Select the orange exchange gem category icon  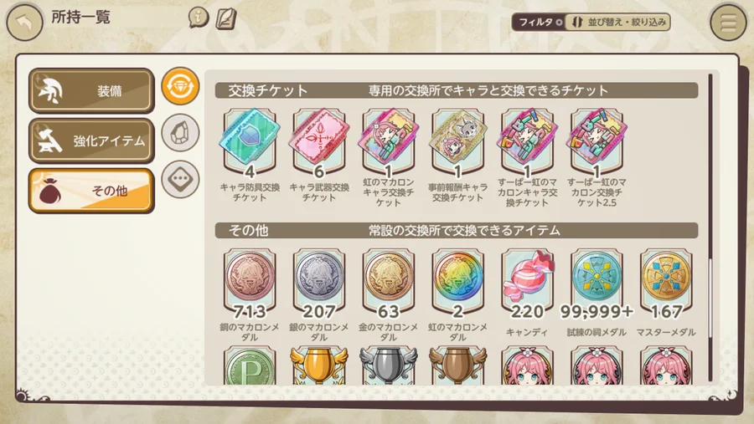(180, 86)
